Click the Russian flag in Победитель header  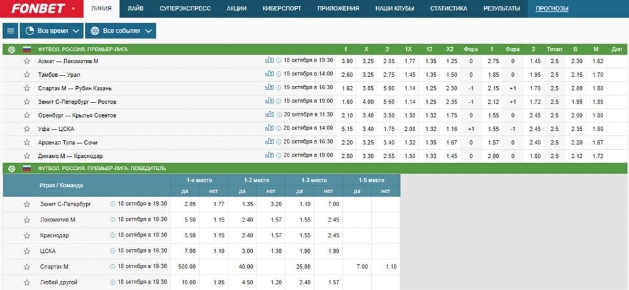click(x=26, y=169)
